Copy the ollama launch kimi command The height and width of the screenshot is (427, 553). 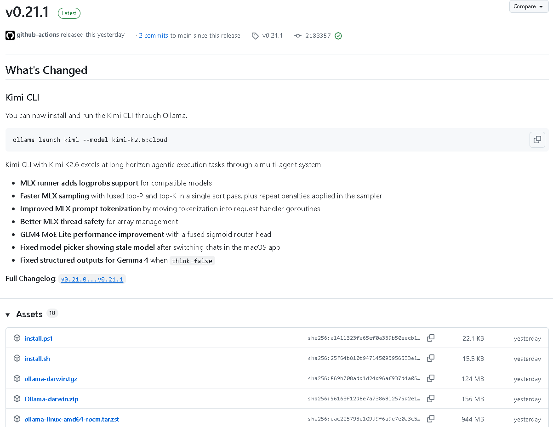[537, 140]
